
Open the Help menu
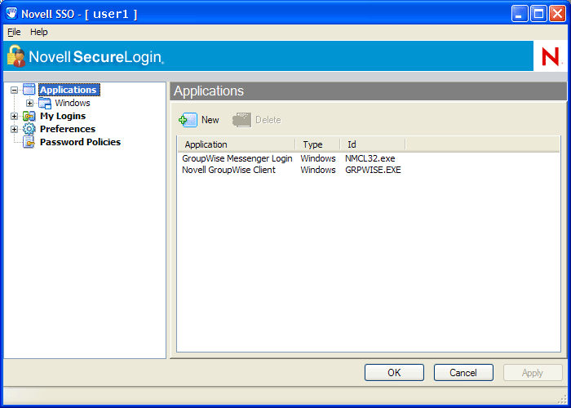pos(39,32)
